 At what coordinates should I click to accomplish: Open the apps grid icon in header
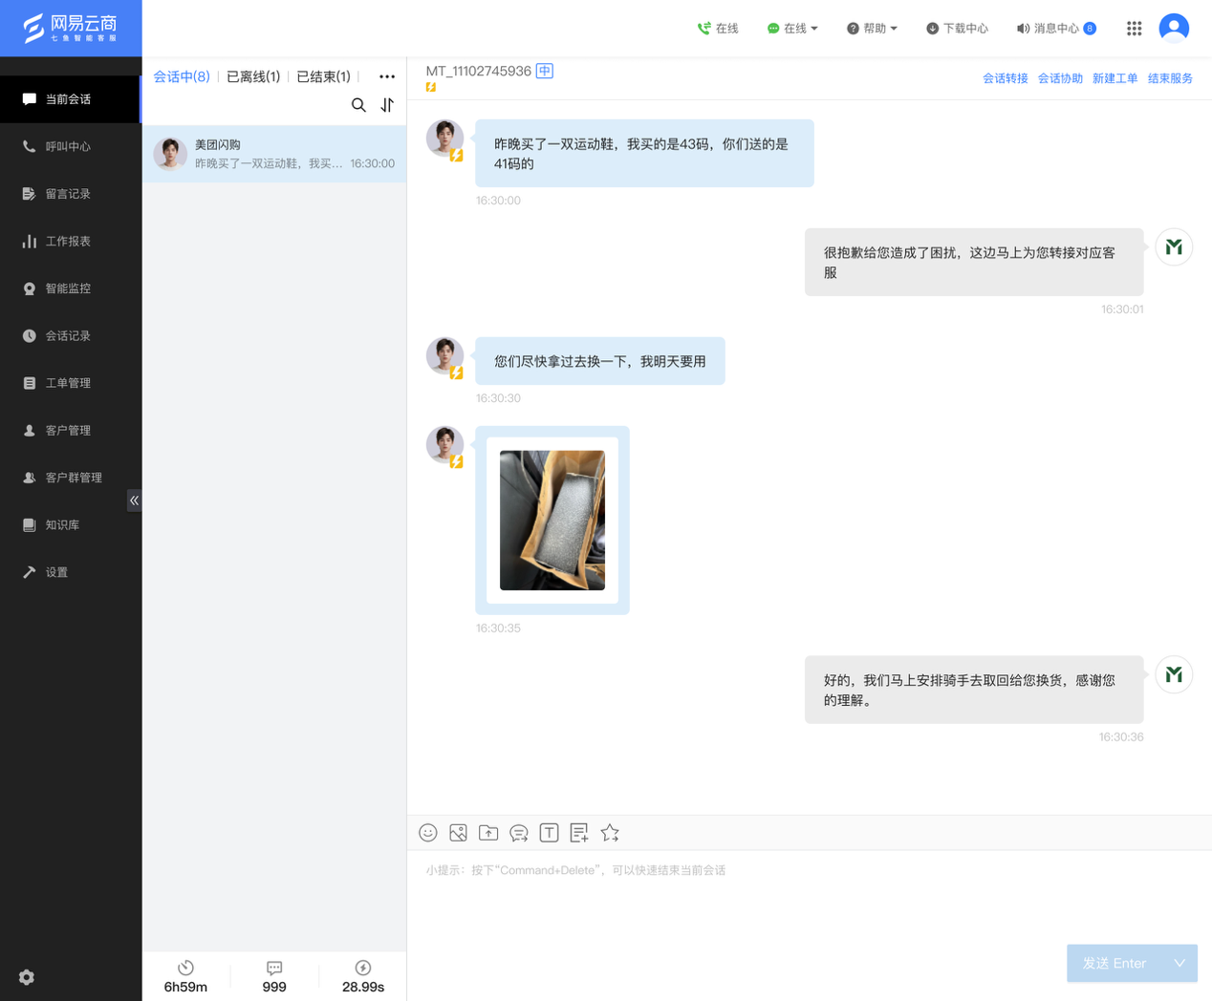pyautogui.click(x=1134, y=29)
